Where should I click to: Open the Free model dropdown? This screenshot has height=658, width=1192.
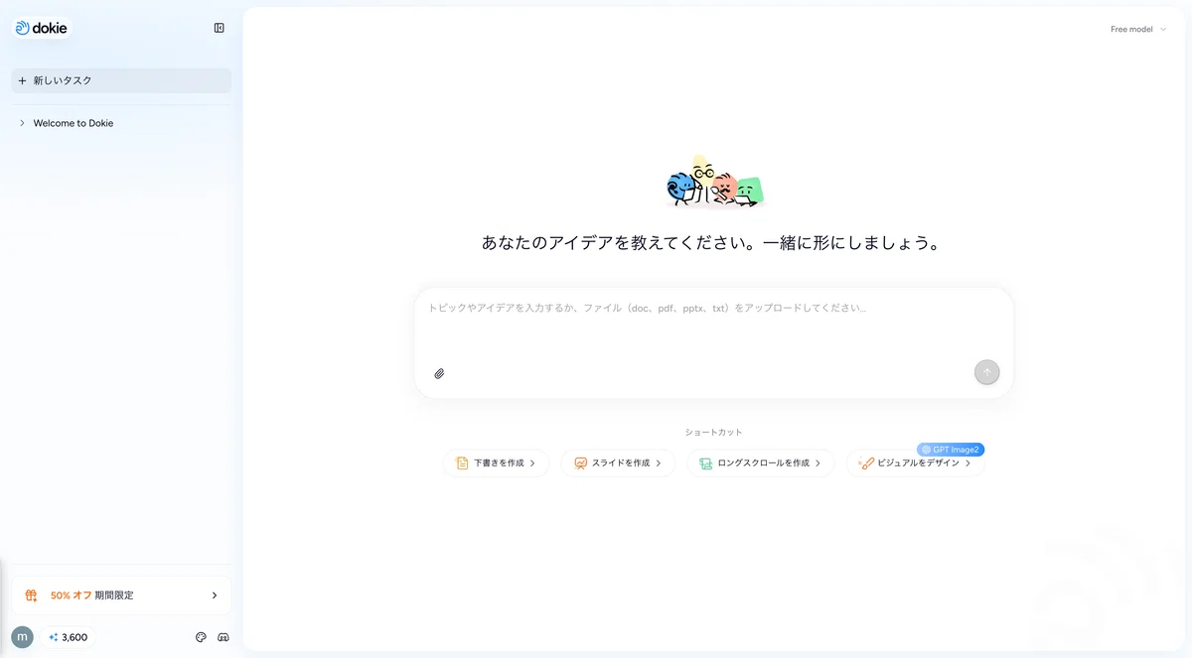[1138, 29]
